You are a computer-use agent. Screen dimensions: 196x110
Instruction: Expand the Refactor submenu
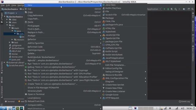pos(63,39)
